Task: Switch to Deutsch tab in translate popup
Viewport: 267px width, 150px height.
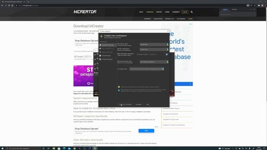Action: coord(234,10)
